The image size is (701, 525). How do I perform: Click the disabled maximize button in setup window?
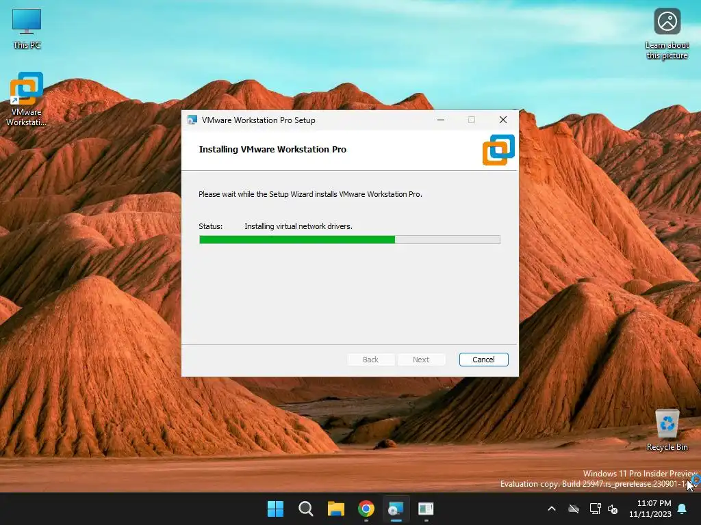click(472, 120)
